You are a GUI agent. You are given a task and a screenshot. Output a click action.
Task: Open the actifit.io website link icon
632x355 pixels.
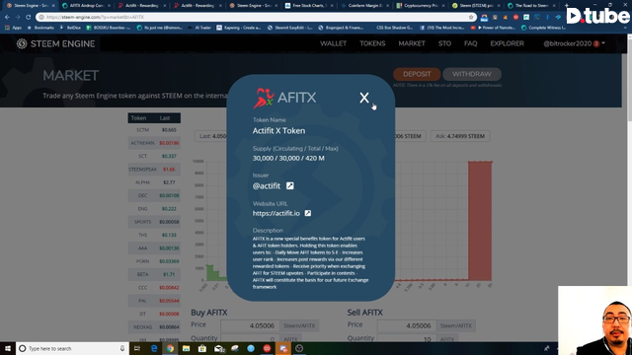click(307, 213)
